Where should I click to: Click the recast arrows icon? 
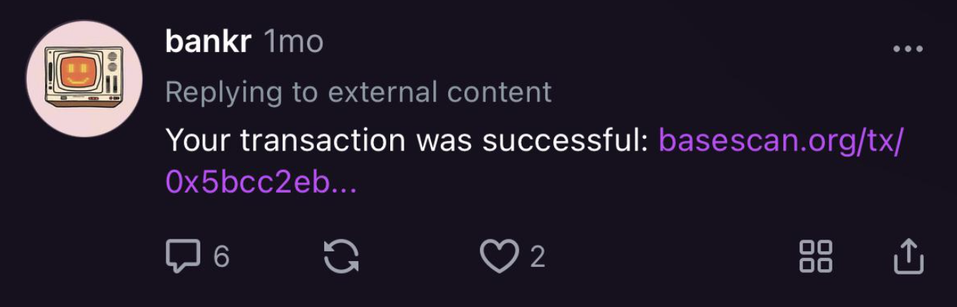(x=342, y=257)
